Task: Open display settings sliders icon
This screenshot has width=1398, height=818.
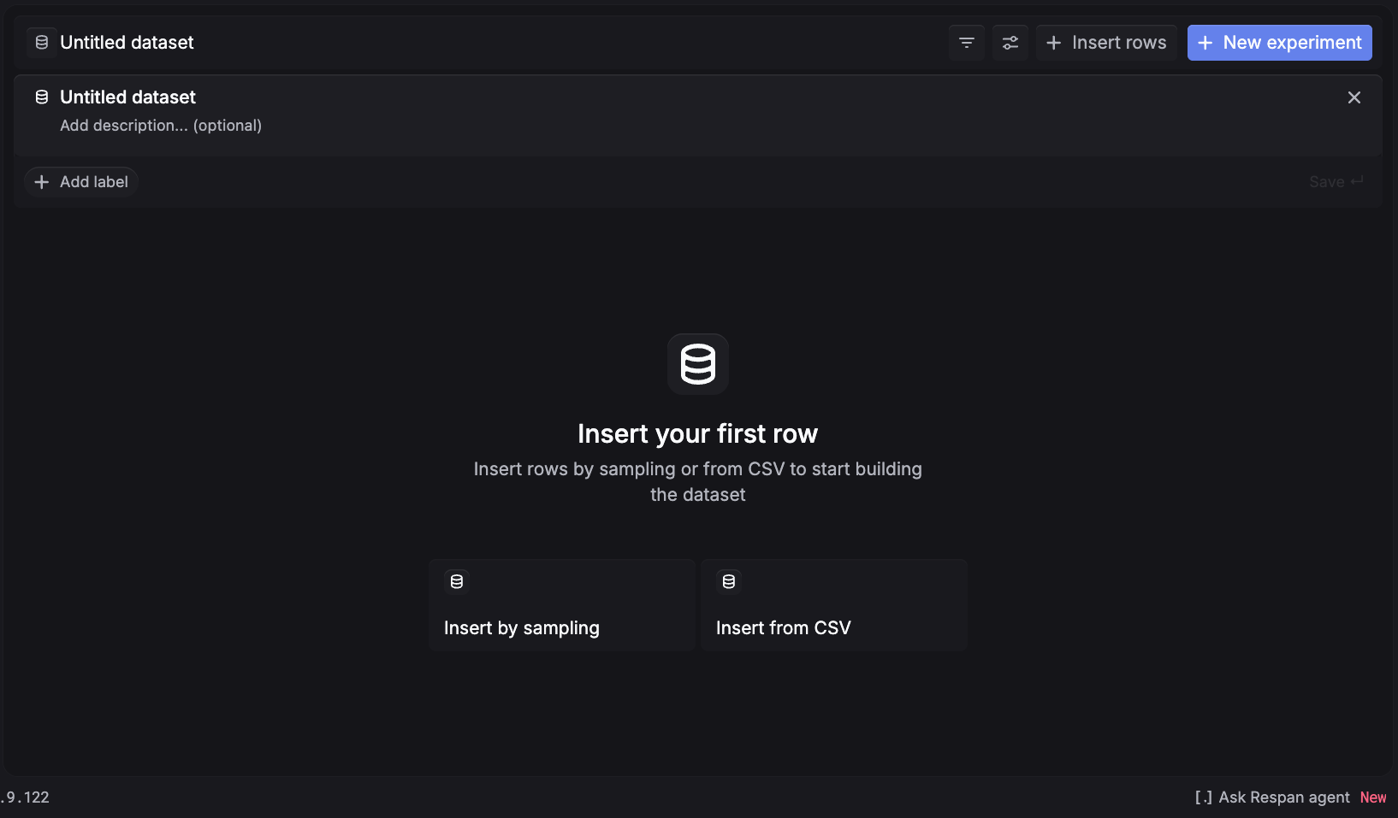Action: (1010, 43)
